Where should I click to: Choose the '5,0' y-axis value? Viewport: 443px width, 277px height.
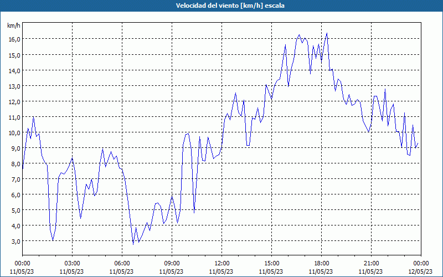click(x=16, y=211)
